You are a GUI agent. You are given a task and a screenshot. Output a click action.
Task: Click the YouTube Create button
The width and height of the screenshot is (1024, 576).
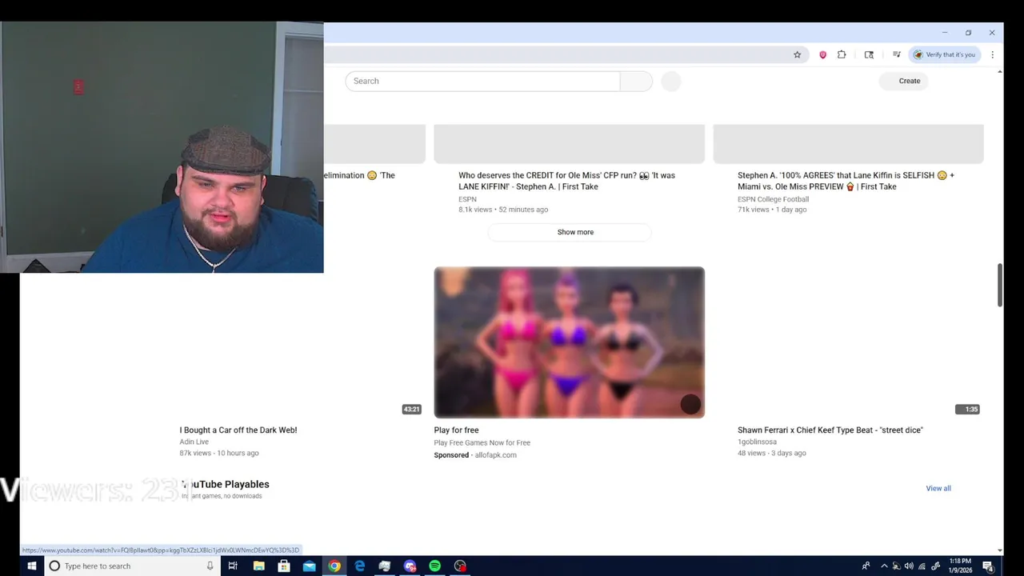pos(904,81)
